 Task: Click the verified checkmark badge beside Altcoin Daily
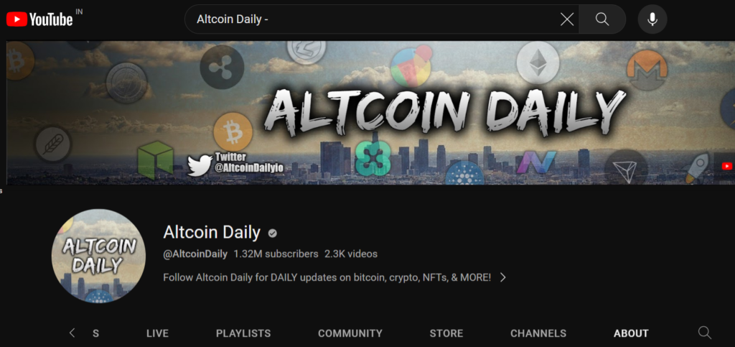272,233
